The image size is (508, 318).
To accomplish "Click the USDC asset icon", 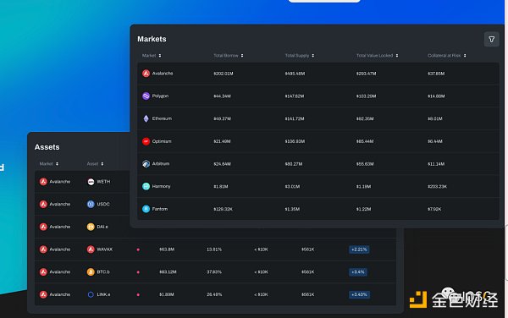I will click(x=91, y=204).
